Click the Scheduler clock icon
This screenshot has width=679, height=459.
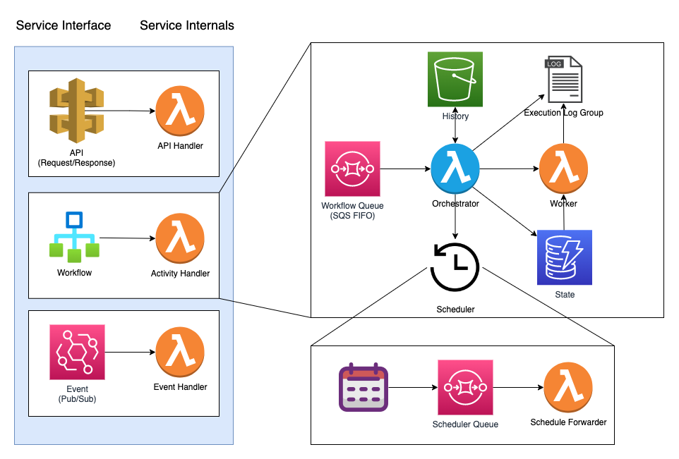[455, 267]
